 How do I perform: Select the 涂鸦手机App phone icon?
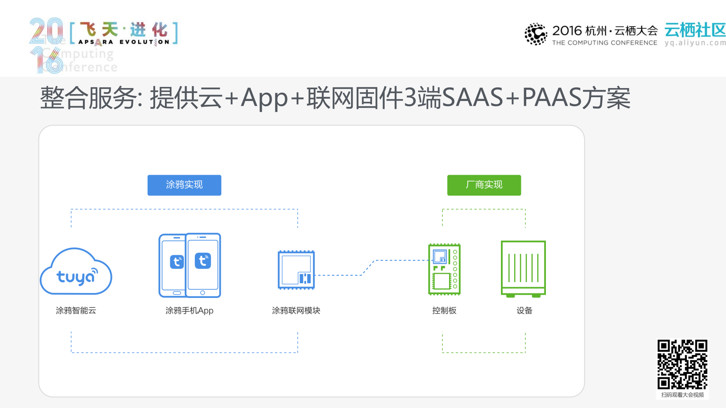click(x=189, y=265)
